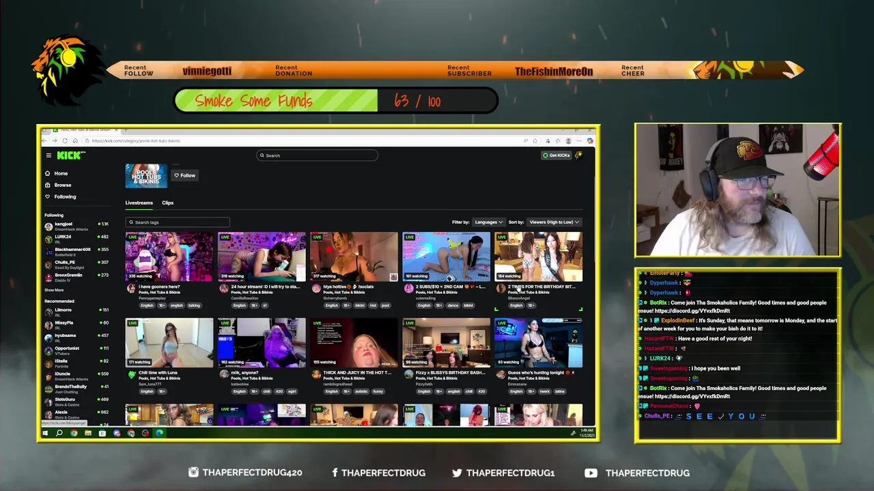Open the browser profile icon
Screen dimensions: 874x491
(x=568, y=140)
